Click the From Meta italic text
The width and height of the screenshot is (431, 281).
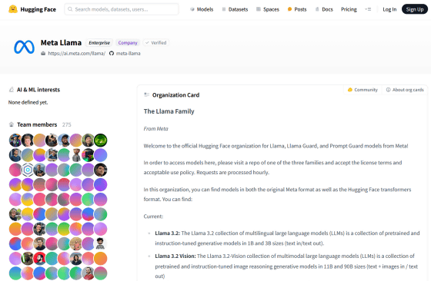(x=155, y=128)
